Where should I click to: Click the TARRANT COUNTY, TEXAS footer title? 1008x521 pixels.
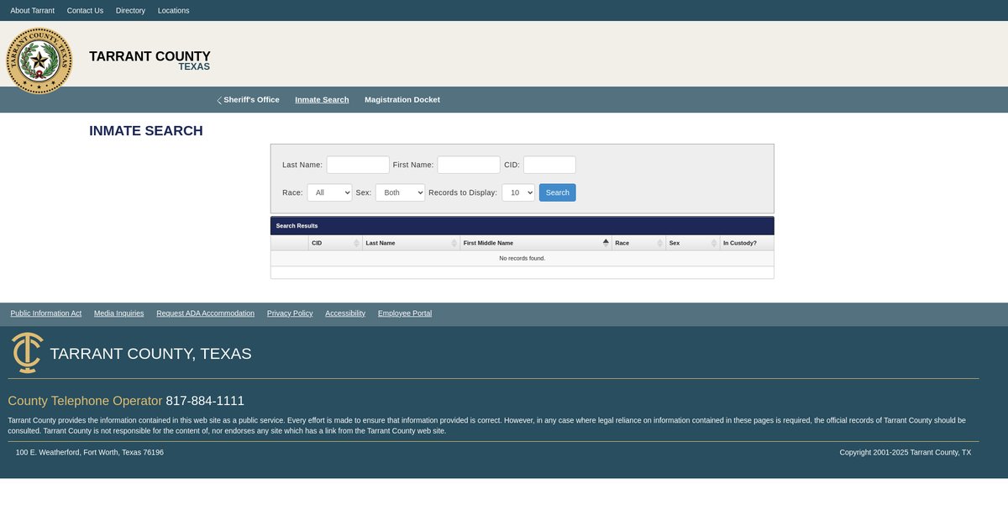point(150,354)
